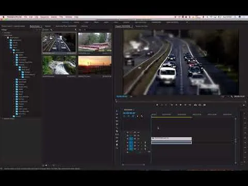Select the Pen tool
The width and height of the screenshot is (248, 186).
point(117,141)
